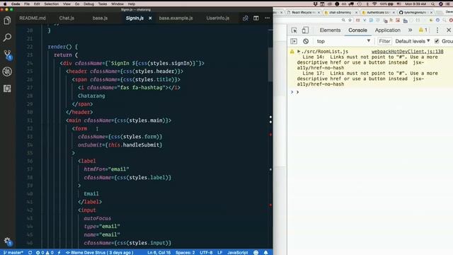Open the Extensions view in activity bar
Screen dimensions: 453x255
click(7, 89)
